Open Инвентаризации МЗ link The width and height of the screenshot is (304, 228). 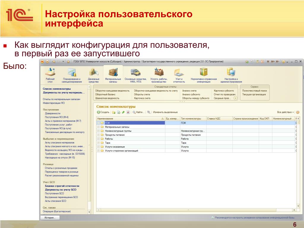(54, 103)
